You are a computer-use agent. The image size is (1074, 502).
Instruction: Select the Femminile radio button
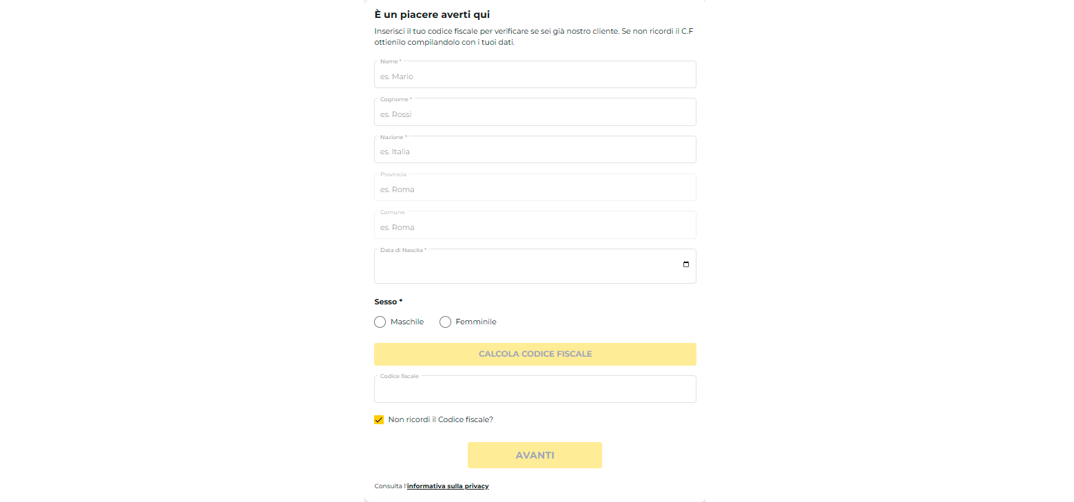(x=445, y=322)
